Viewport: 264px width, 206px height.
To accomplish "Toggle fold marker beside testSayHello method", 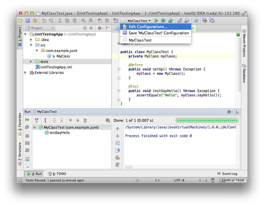I will click(x=119, y=91).
